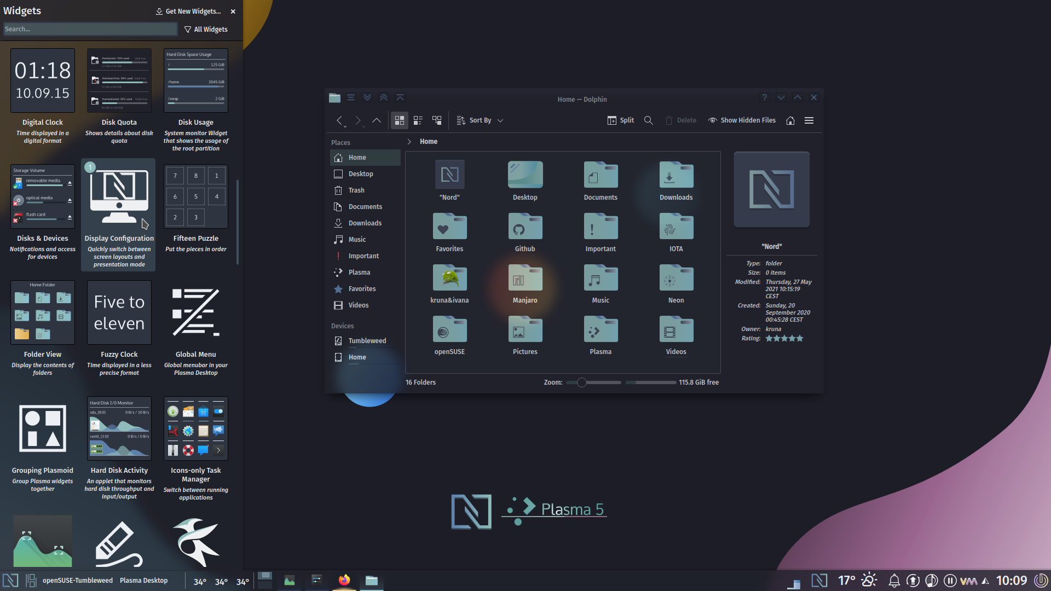Click the clock showing 10:09
The width and height of the screenshot is (1051, 591).
tap(1011, 581)
